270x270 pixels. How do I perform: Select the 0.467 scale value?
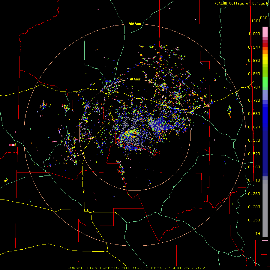tap(254, 167)
